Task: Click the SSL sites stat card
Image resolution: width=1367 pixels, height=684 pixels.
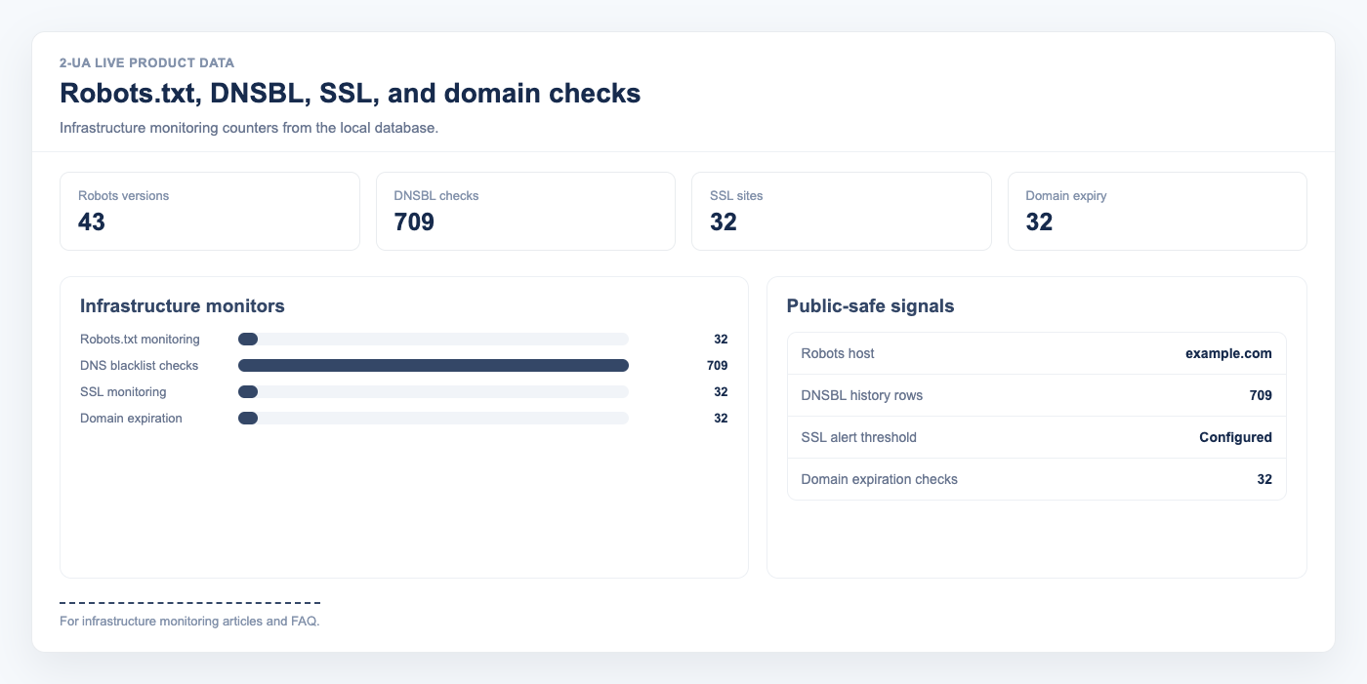Action: (x=842, y=212)
